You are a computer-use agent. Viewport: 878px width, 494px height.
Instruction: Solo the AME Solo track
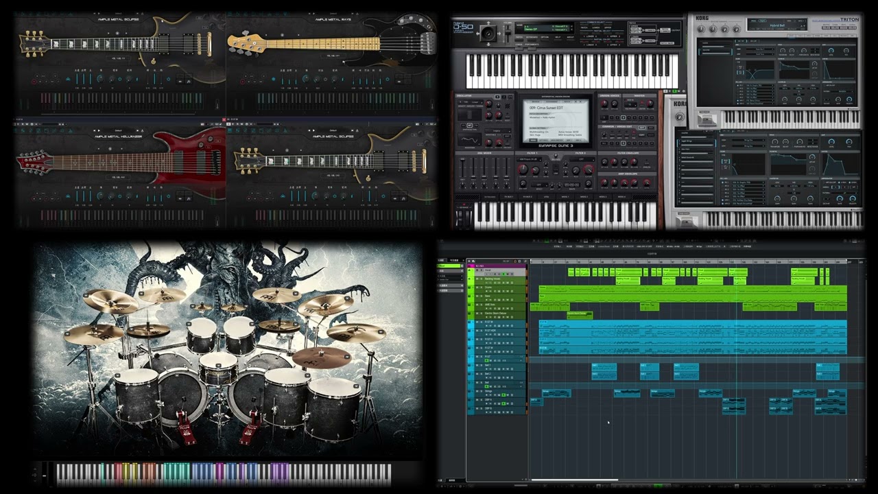tap(481, 305)
